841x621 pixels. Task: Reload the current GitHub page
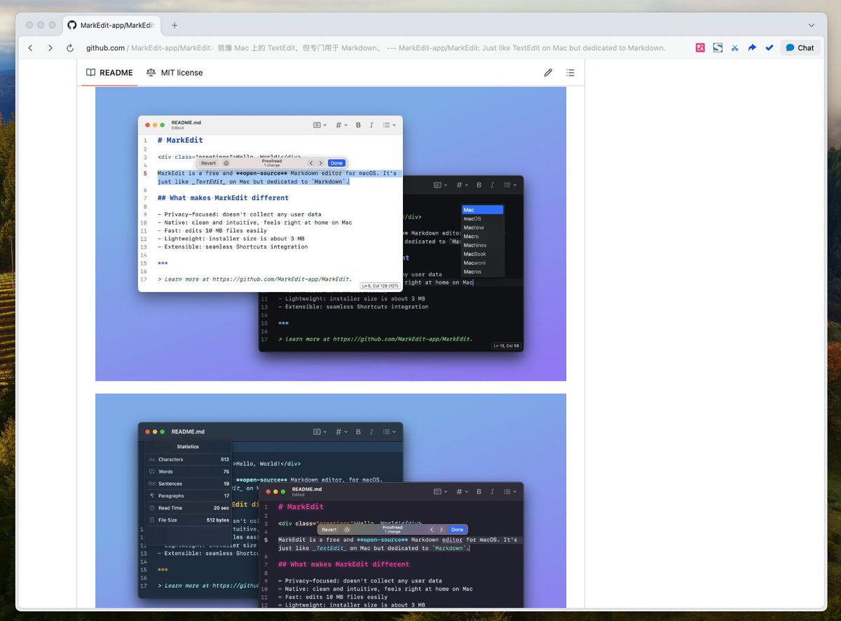[70, 48]
